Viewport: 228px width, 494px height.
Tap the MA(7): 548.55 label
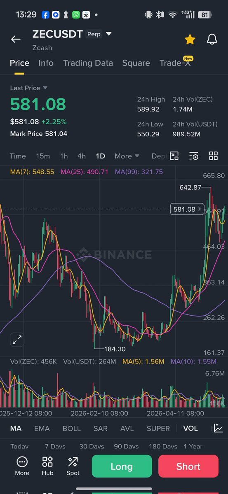[32, 172]
